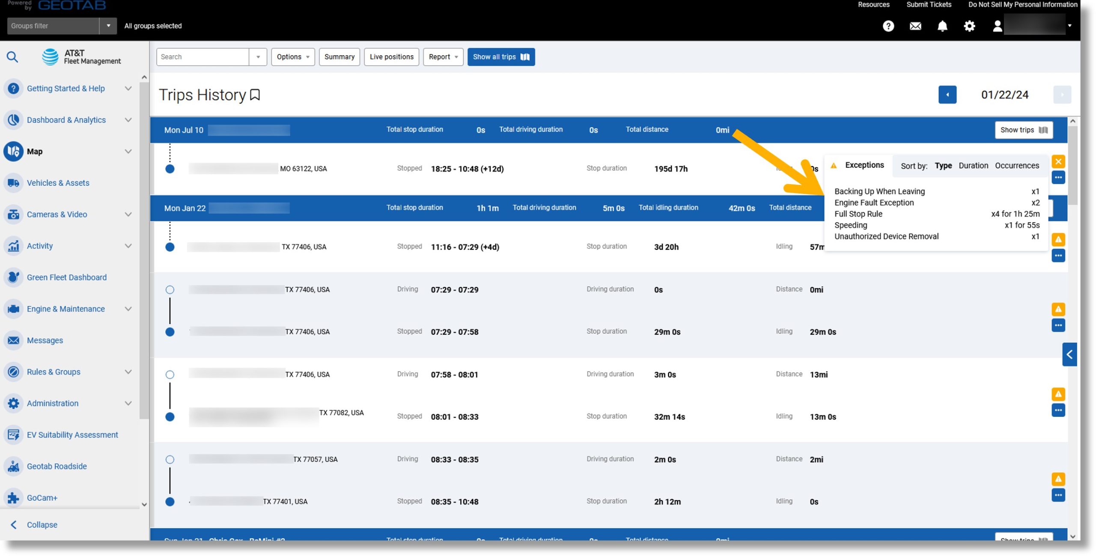Sort exceptions by Type
Screen dimensions: 1096x556
click(943, 166)
